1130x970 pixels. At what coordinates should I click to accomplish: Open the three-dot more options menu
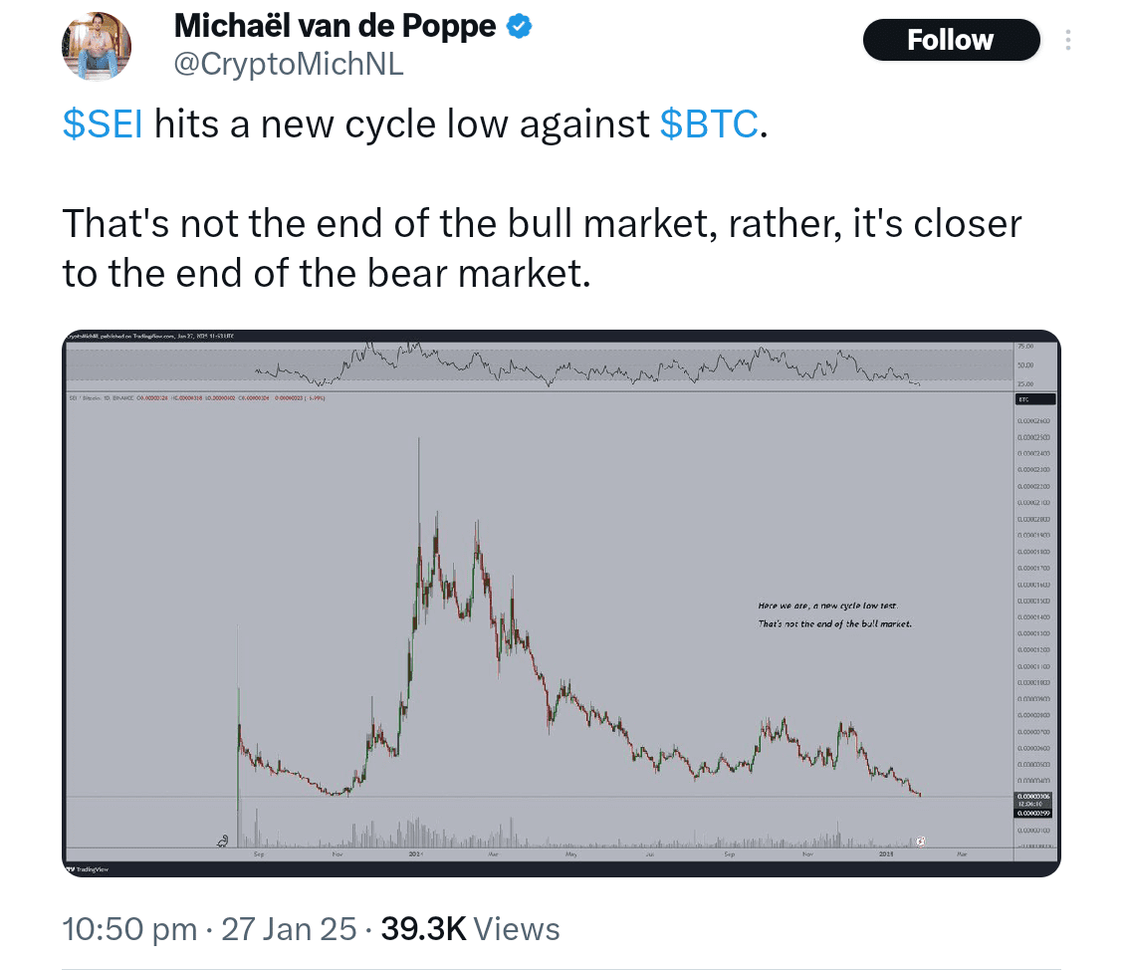click(x=1069, y=40)
